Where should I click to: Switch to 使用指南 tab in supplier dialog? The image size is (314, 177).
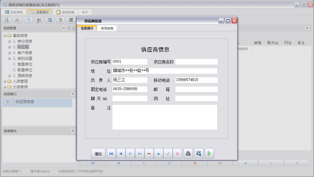click(x=107, y=28)
